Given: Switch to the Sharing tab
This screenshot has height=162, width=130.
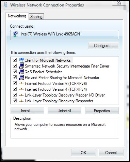Looking at the screenshot, I should (x=36, y=17).
